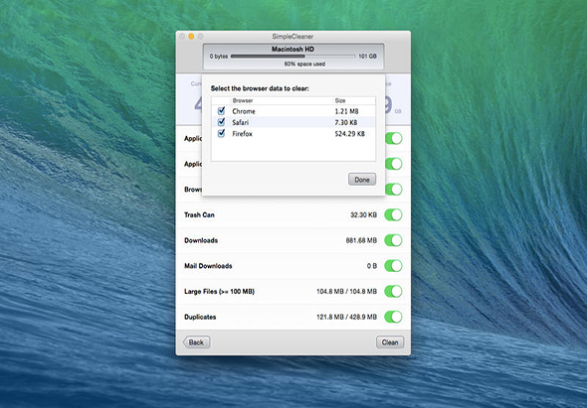The image size is (587, 408).
Task: Click the Select the browser data heading
Action: pos(260,89)
